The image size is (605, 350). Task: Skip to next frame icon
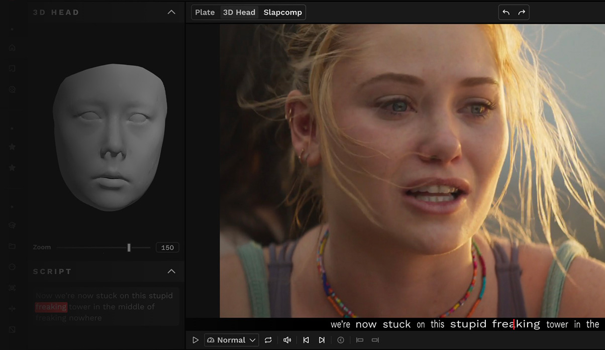(322, 340)
